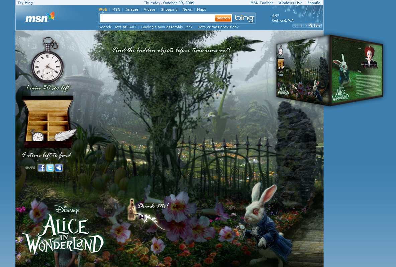Click the '4 items left to find' text
The image size is (396, 267).
[47, 155]
